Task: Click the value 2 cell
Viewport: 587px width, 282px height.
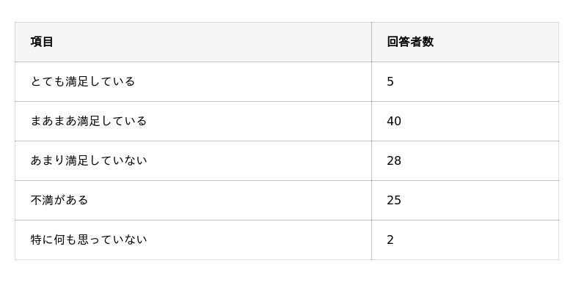Action: tap(465, 240)
